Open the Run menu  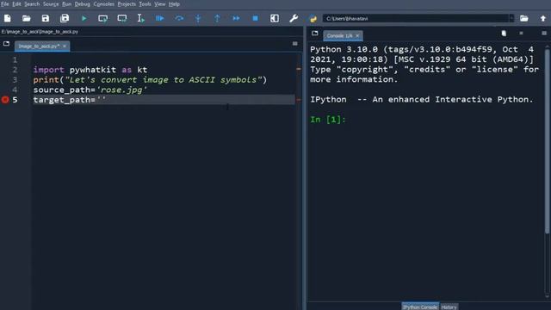coord(67,4)
